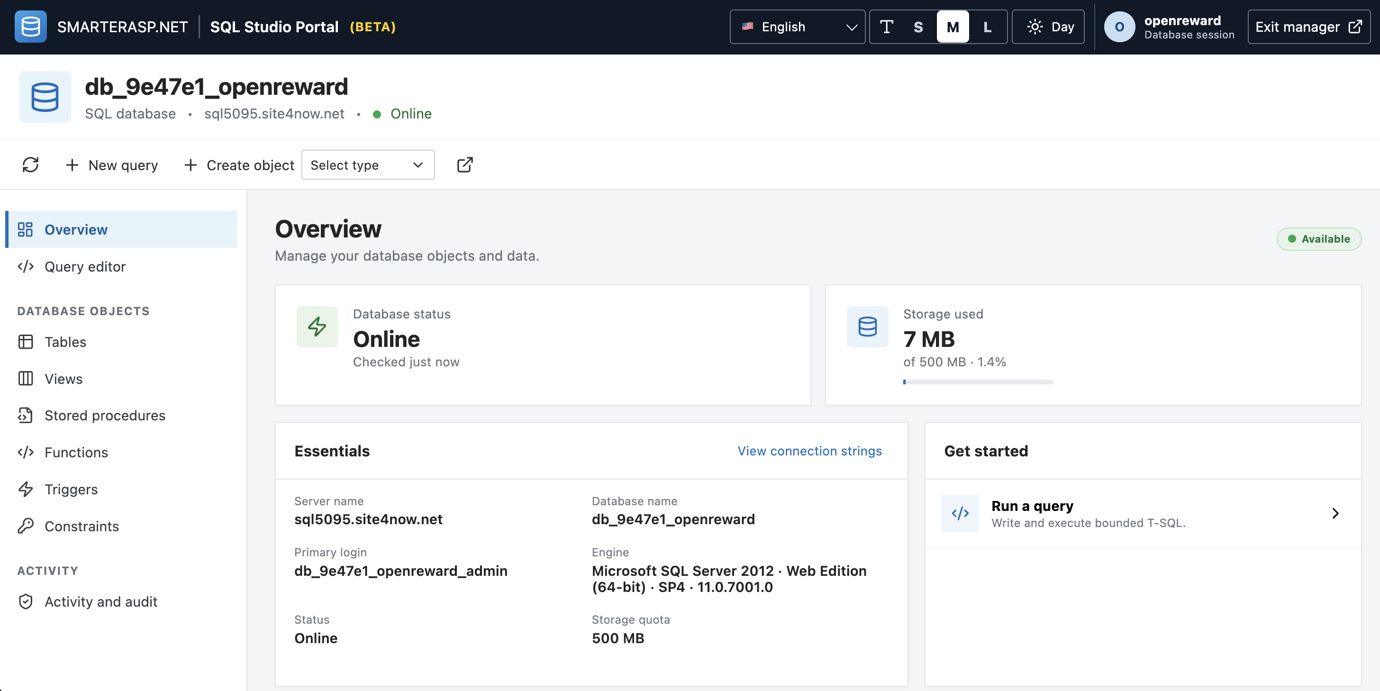
Task: Click the plus icon for New query
Action: click(x=72, y=165)
